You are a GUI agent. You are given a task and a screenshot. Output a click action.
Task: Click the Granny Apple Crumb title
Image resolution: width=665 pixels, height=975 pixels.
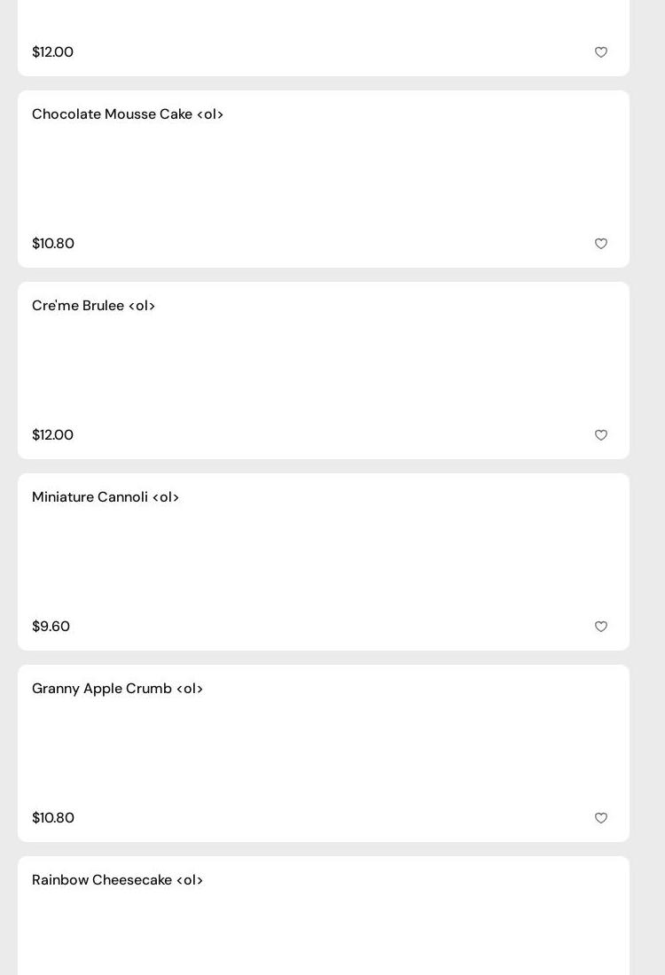tap(118, 689)
